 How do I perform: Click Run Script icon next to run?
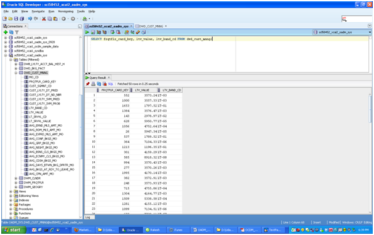tap(93, 32)
